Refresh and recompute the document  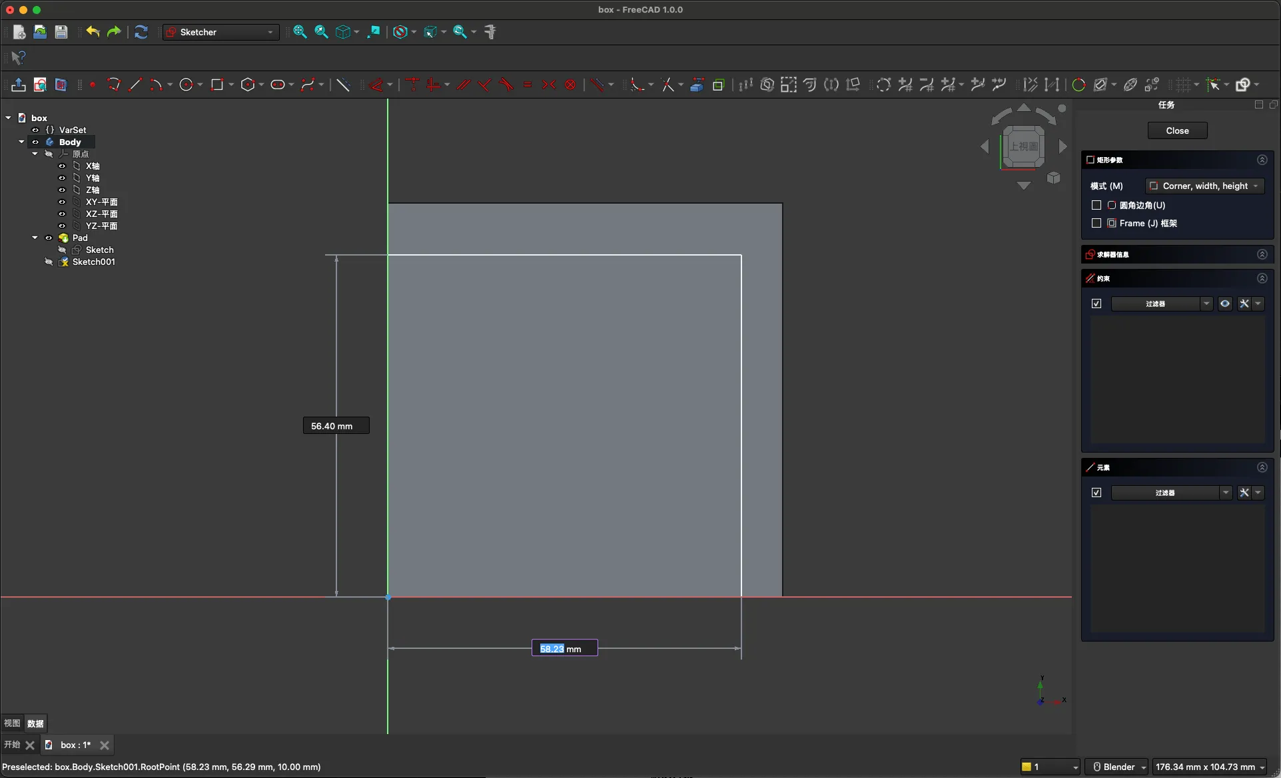click(x=141, y=32)
